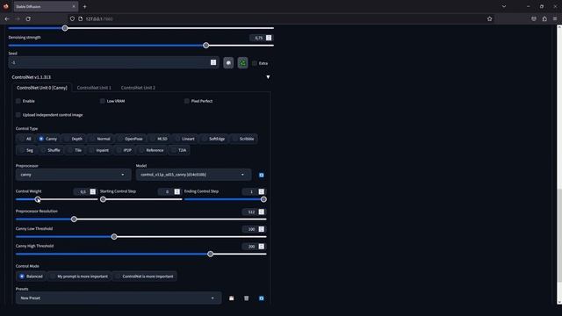Viewport: 562px width, 316px height.
Task: Click the Ending Control Step slider handle
Action: [263, 199]
